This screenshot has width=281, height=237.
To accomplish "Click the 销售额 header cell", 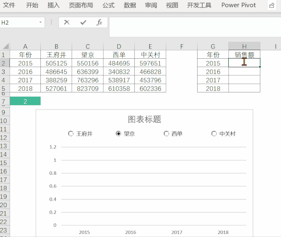I will (244, 55).
